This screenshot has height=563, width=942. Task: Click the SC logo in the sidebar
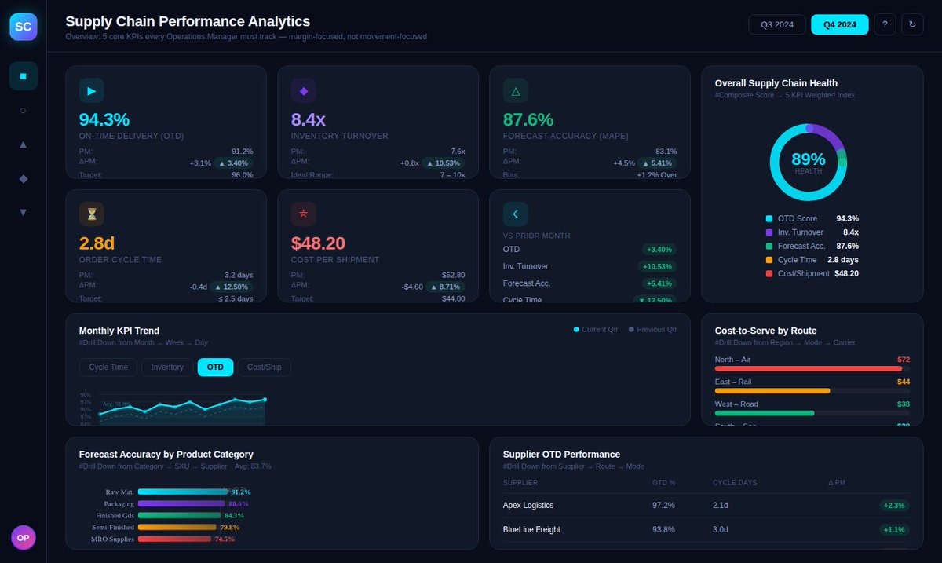(23, 26)
